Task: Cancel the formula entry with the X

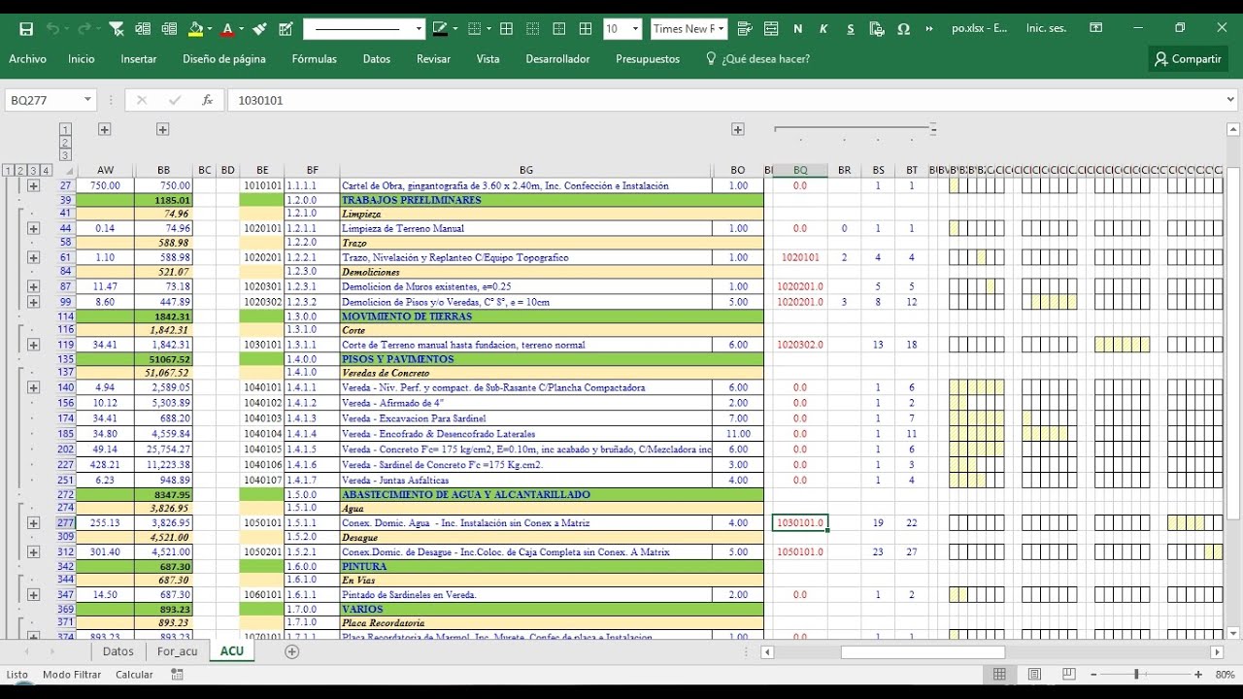Action: click(142, 100)
